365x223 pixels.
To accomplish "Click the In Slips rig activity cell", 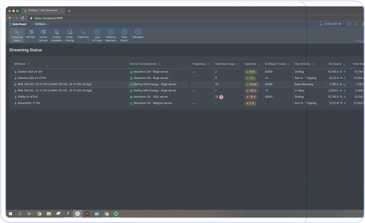I will tap(300, 91).
